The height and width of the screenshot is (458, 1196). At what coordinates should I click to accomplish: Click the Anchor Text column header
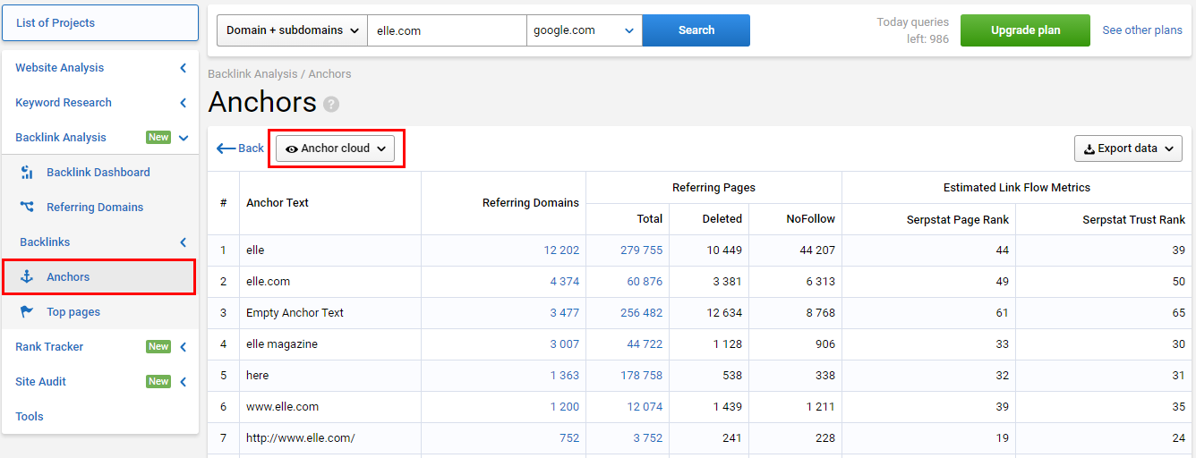point(278,203)
